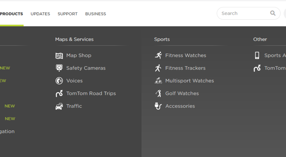Click the Fitness Trackers walker icon
The image size is (286, 157).
tap(158, 68)
